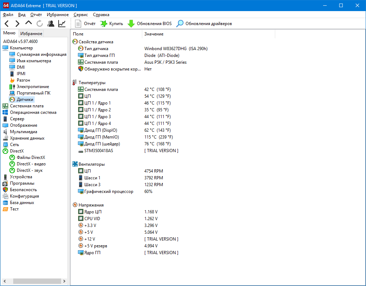Expand the Системная плата tree node
Viewport: 366px width, 286px height.
point(26,106)
